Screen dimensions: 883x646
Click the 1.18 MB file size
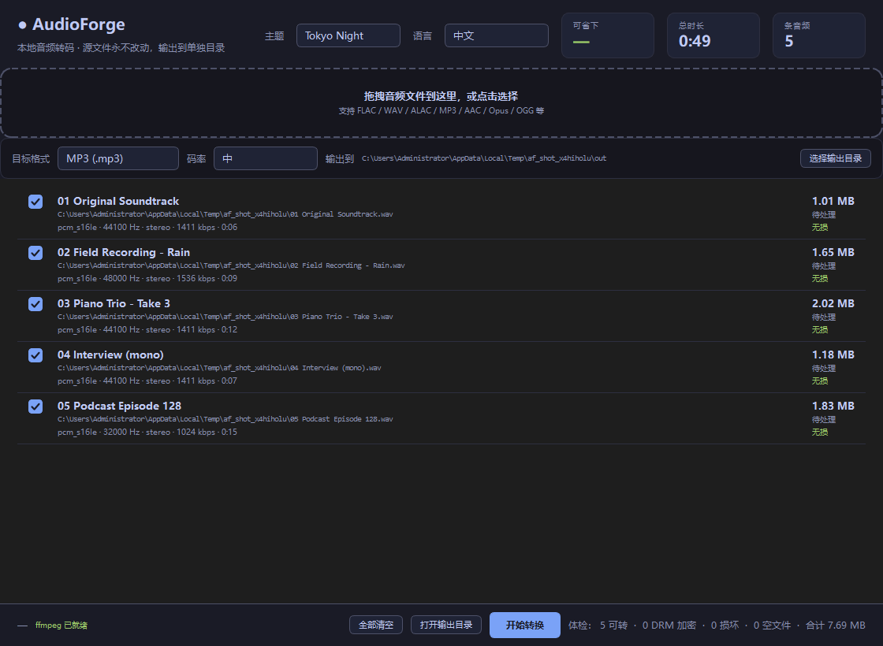833,355
